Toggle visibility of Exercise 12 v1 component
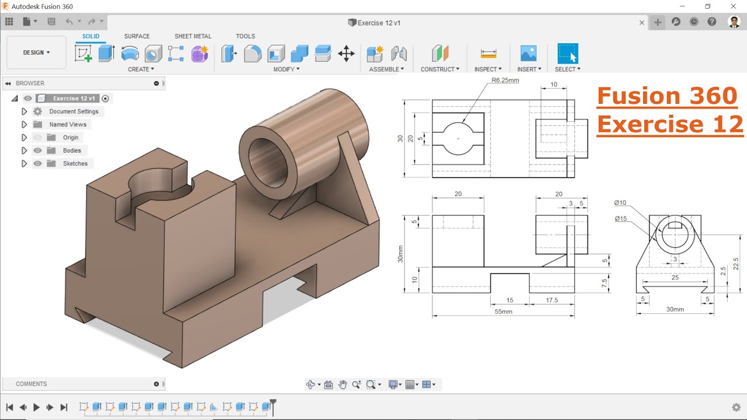The width and height of the screenshot is (747, 420). [28, 99]
